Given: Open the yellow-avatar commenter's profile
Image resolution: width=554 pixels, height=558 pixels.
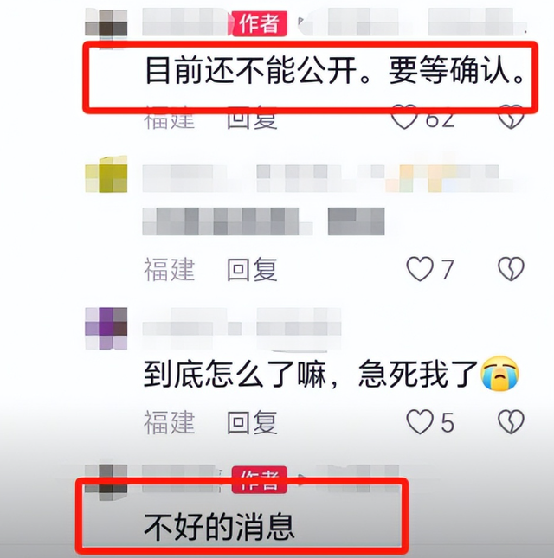Looking at the screenshot, I should point(106,174).
